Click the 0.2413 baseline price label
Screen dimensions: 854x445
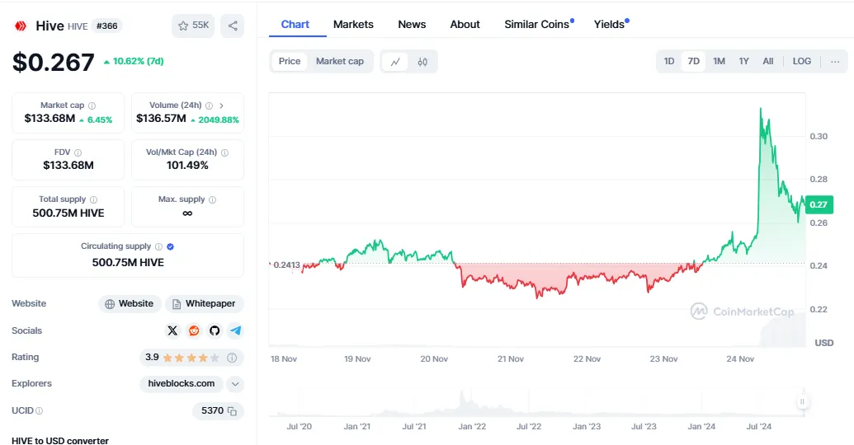point(286,265)
